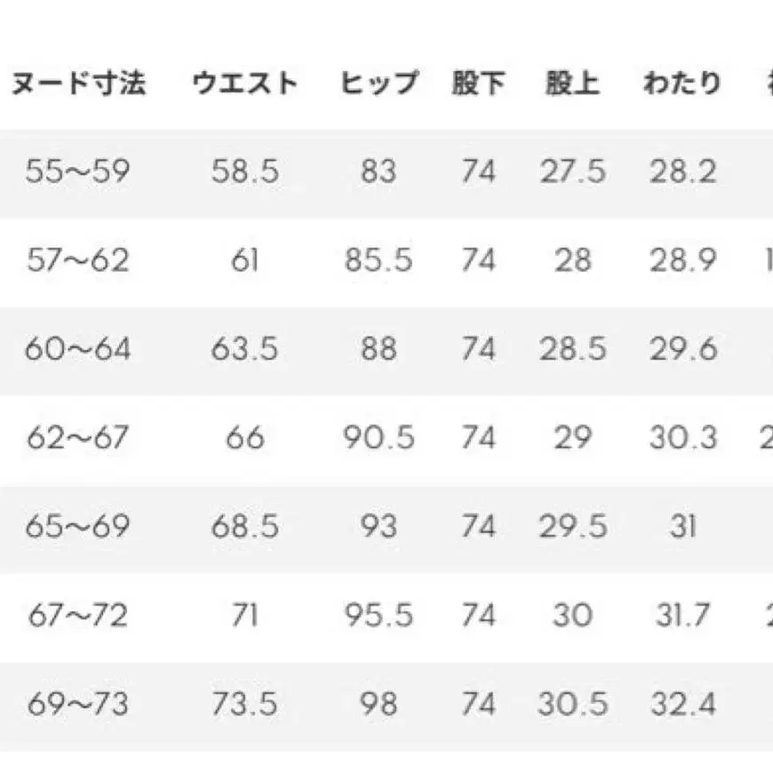The height and width of the screenshot is (773, 773).
Task: Select the 95.5 hip cell
Action: pos(379,616)
